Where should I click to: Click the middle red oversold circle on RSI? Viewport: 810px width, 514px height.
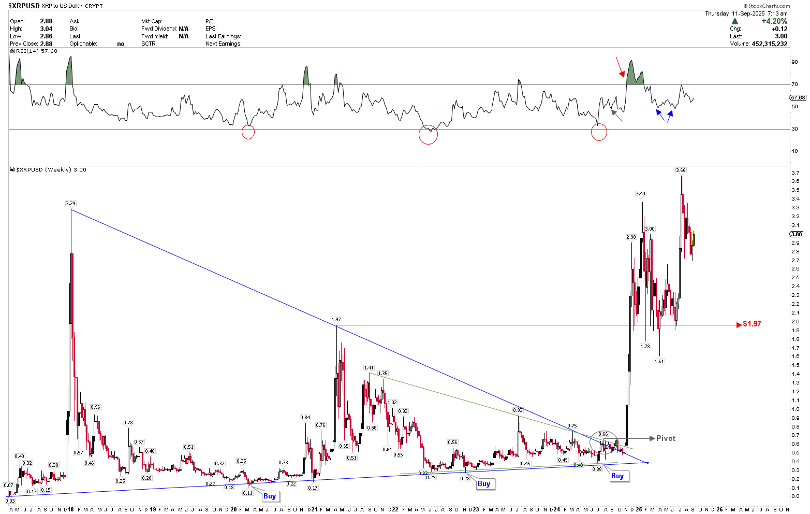(428, 134)
